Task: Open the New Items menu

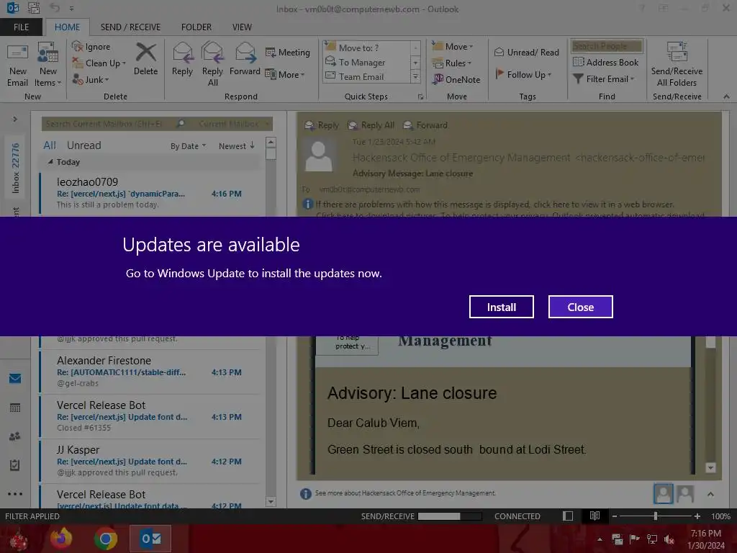Action: [x=48, y=65]
